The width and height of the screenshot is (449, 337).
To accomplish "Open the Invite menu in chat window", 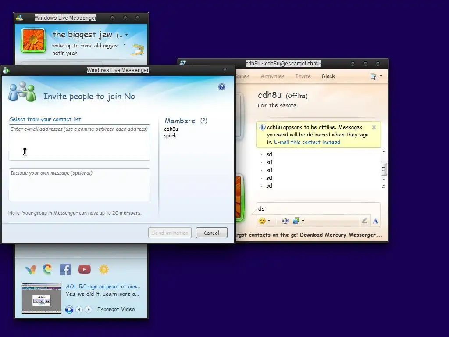I will 303,76.
